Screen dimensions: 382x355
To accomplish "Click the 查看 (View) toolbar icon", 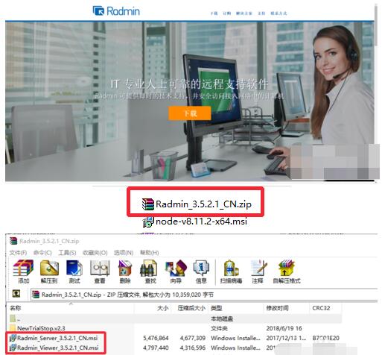I will (100, 271).
